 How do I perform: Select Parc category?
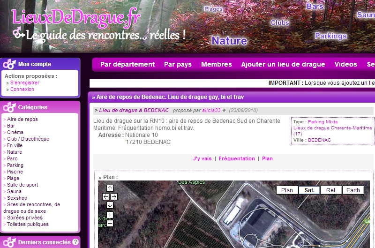click(12, 158)
